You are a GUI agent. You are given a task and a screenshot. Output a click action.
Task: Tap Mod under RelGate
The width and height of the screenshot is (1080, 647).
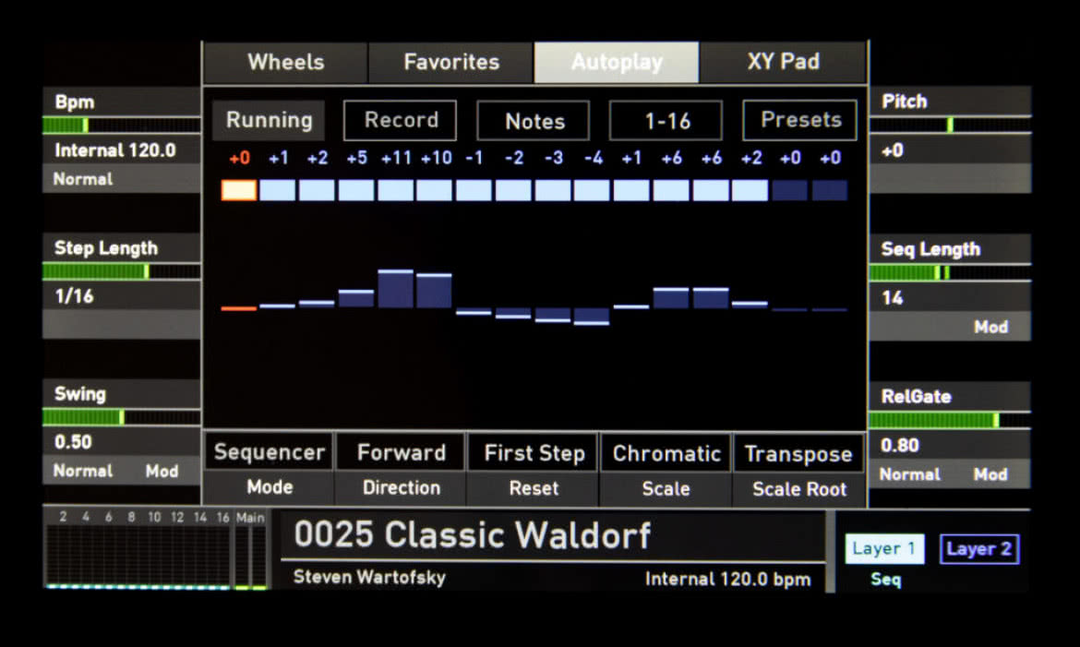coord(990,474)
